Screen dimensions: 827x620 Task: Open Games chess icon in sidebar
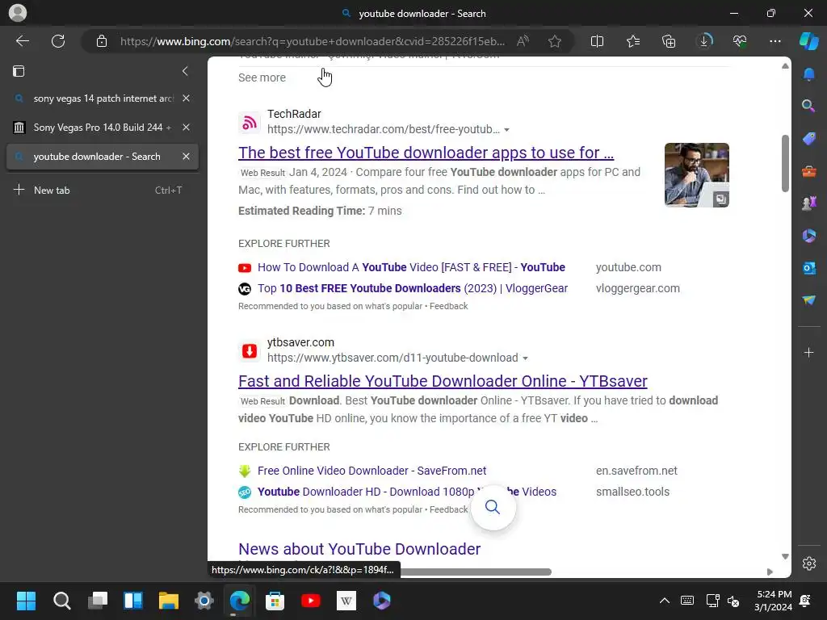(x=808, y=203)
